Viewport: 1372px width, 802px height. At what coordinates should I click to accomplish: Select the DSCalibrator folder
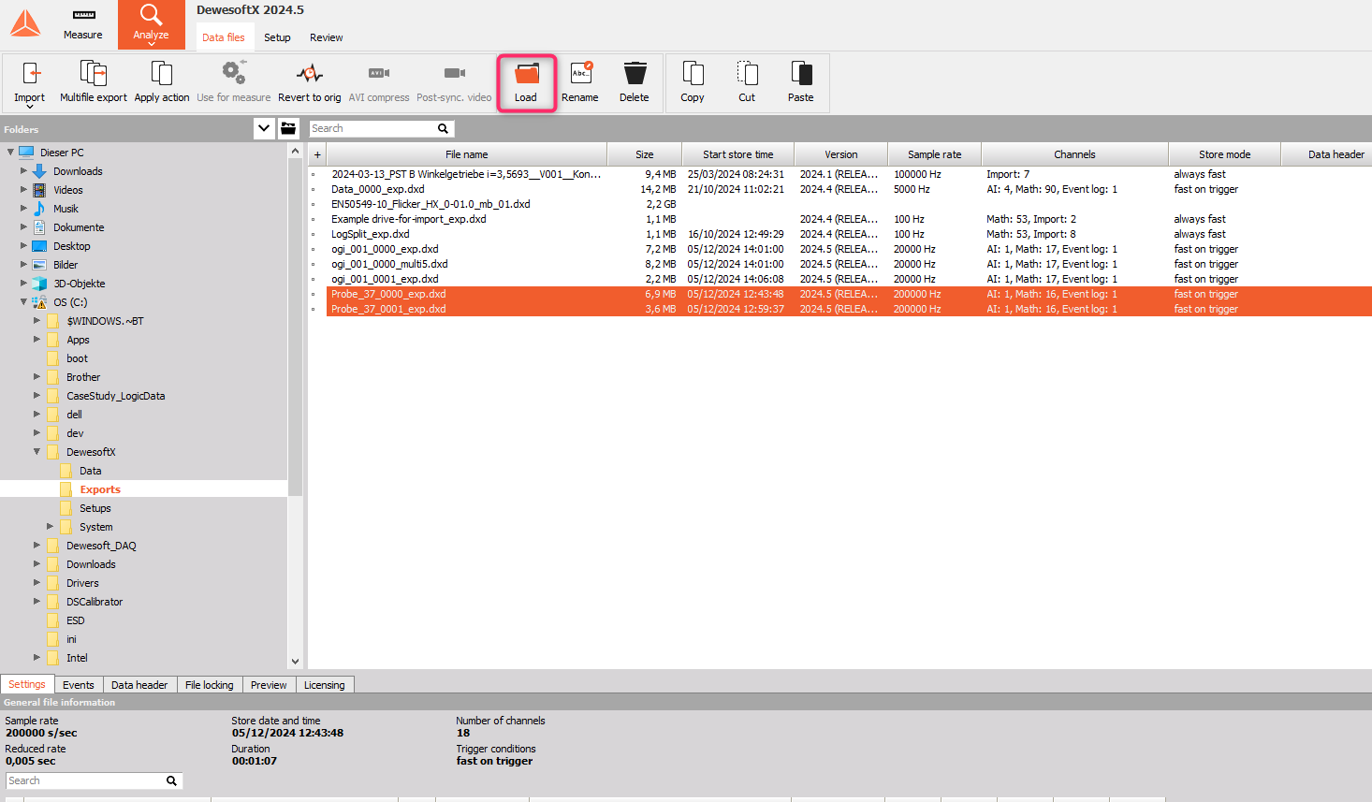coord(95,602)
